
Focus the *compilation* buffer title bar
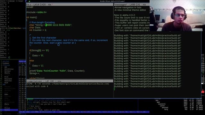tap(70, 81)
